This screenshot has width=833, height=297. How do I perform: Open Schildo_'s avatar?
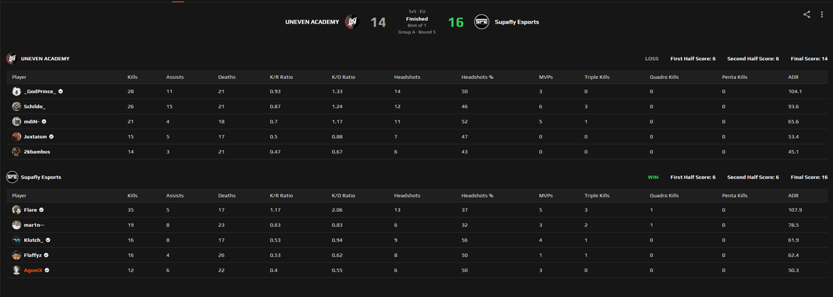coord(17,107)
